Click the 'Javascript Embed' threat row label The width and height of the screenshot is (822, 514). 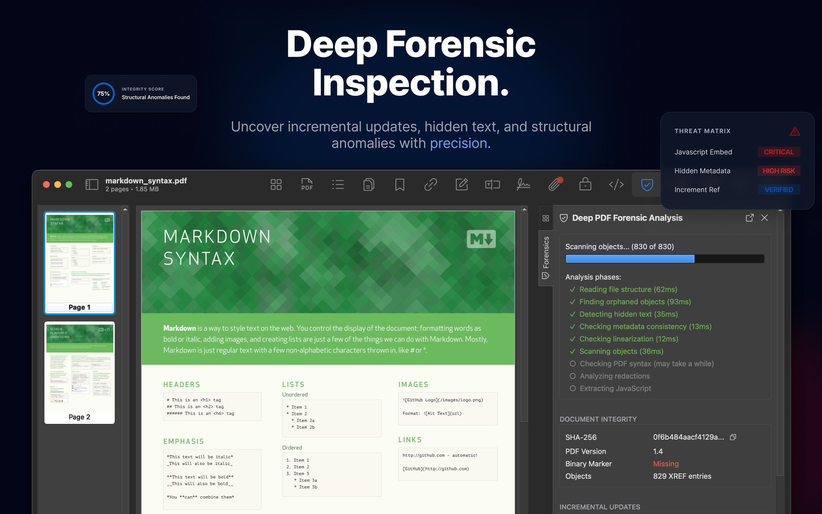pos(703,152)
